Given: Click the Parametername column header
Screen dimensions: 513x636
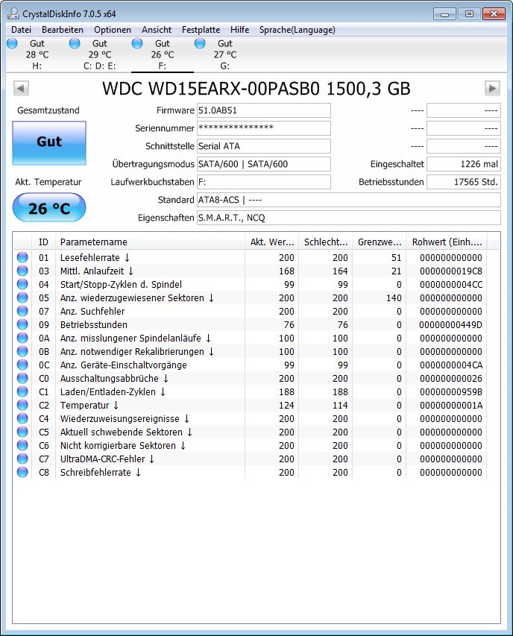Looking at the screenshot, I should point(150,242).
